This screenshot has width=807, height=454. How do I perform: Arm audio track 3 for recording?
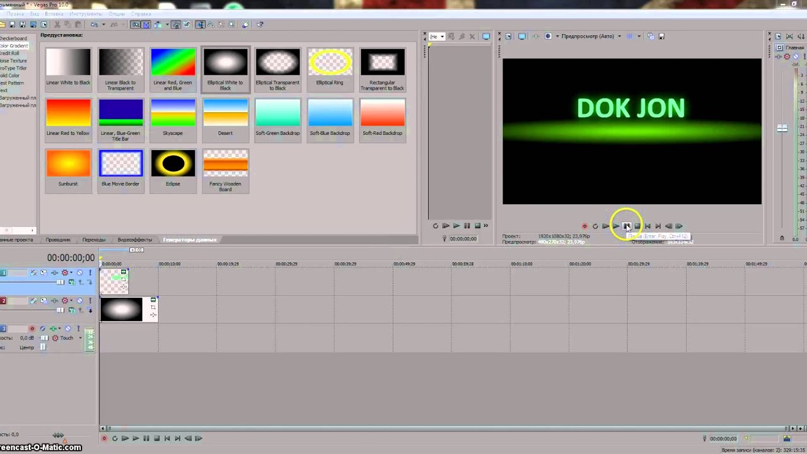[32, 329]
